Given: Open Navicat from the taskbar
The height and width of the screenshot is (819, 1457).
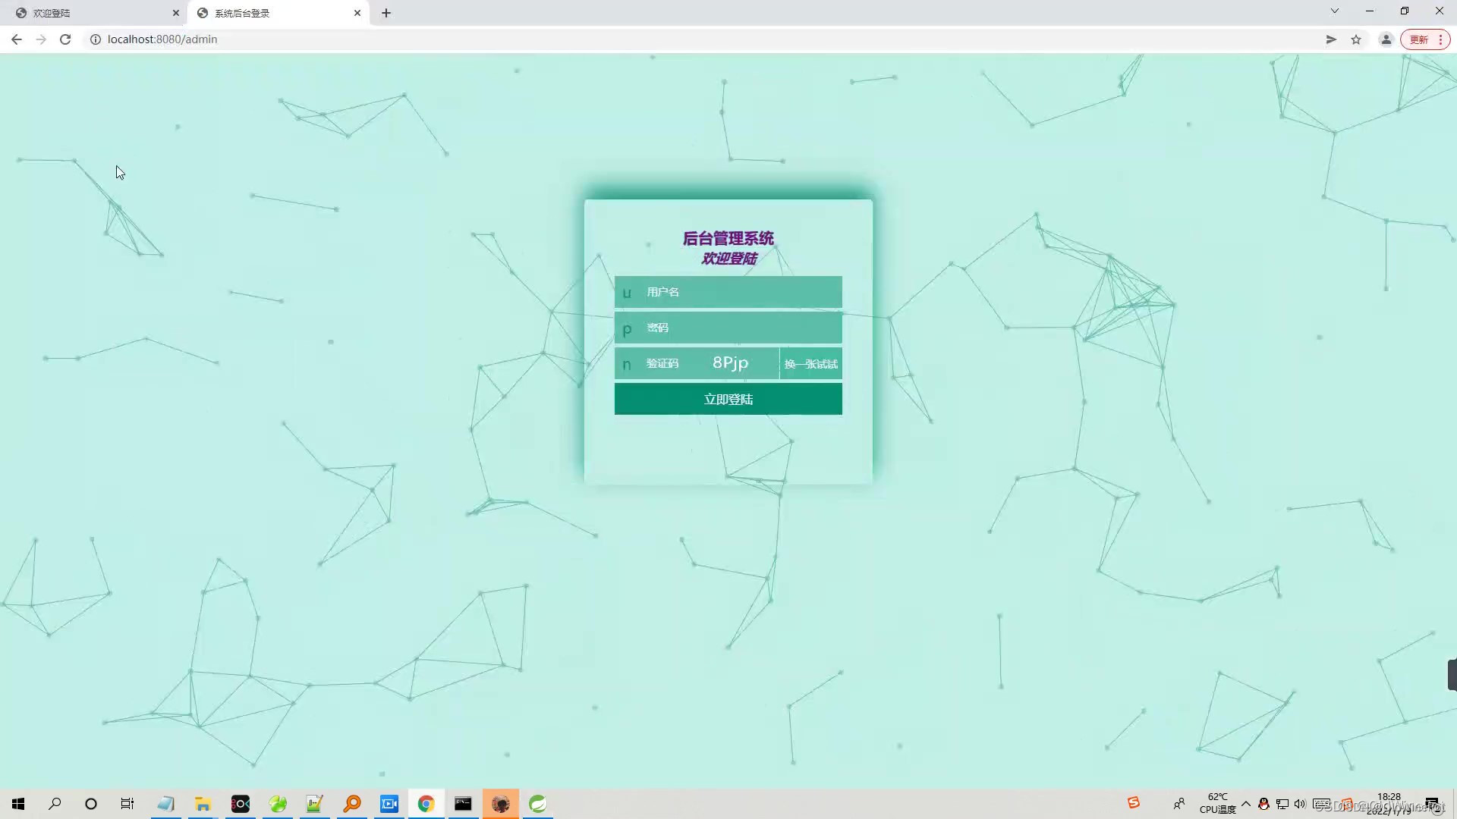Looking at the screenshot, I should (278, 803).
